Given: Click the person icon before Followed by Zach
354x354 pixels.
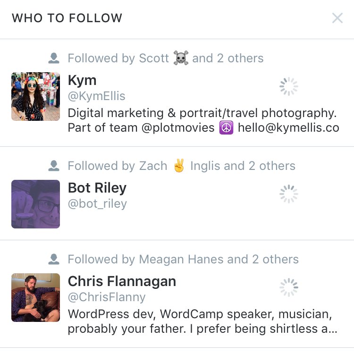Looking at the screenshot, I should (x=54, y=166).
